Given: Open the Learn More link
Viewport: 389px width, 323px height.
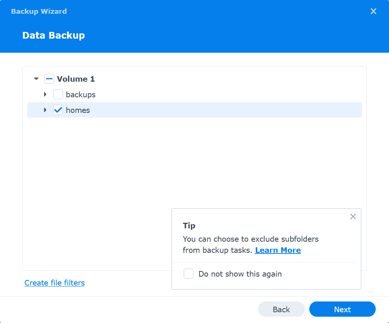Looking at the screenshot, I should point(278,250).
